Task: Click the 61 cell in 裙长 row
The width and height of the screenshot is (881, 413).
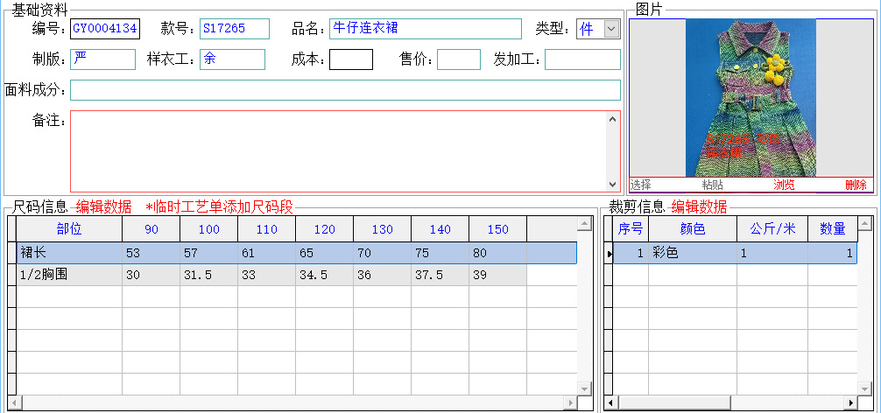Action: click(x=267, y=253)
